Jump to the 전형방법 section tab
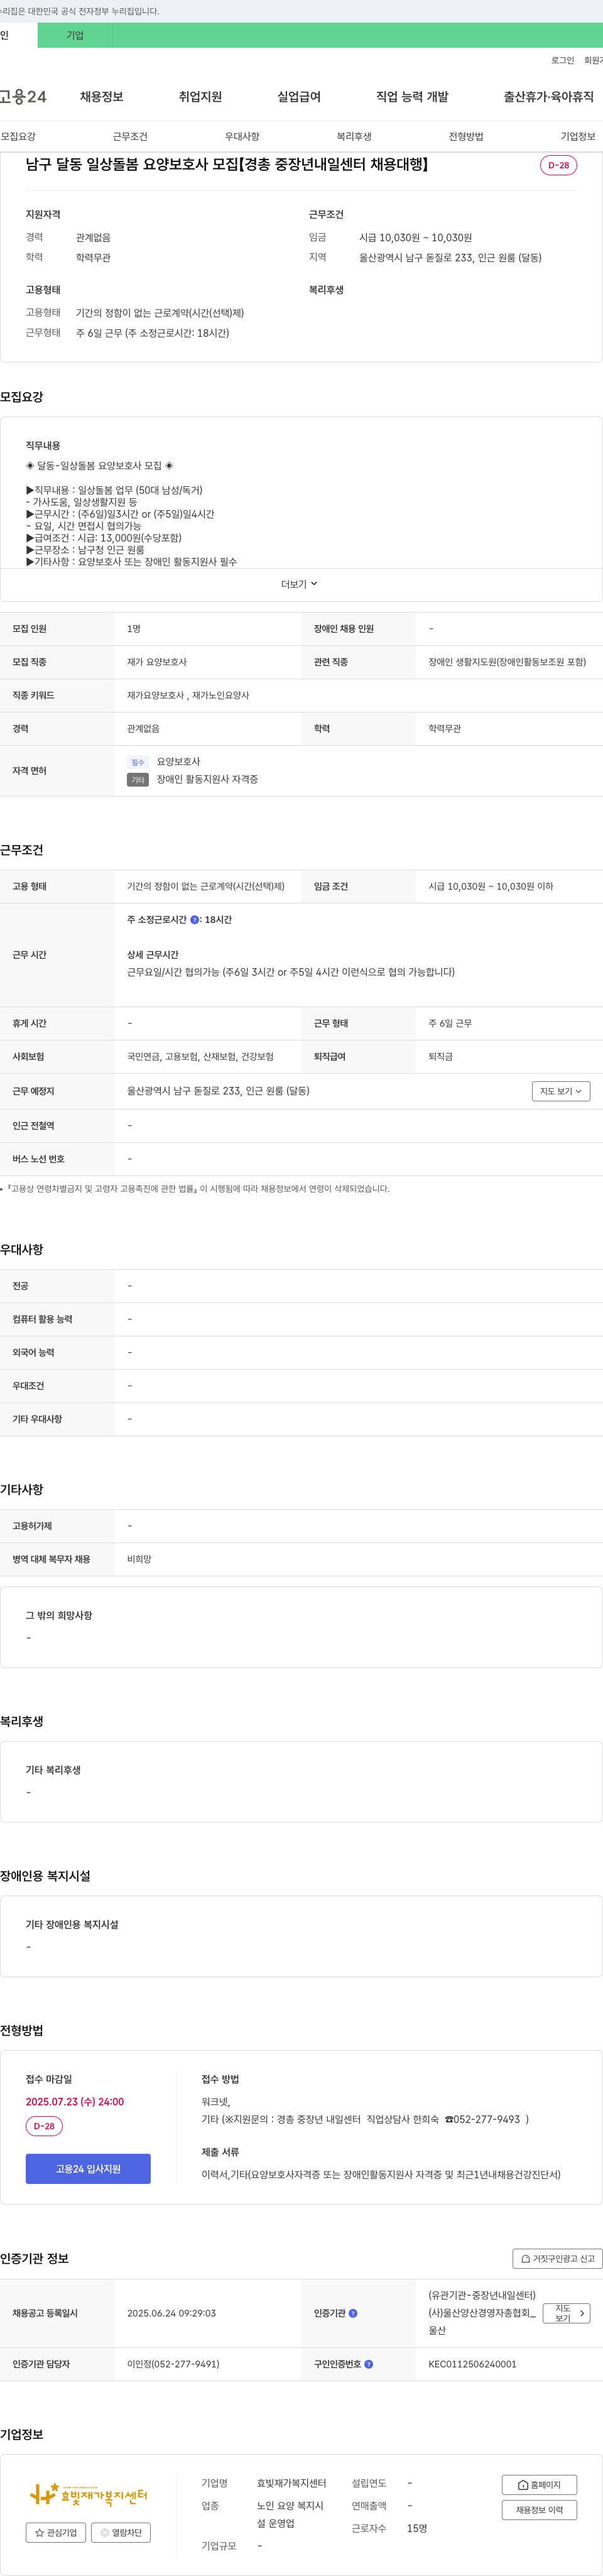Viewport: 603px width, 2576px height. [466, 136]
